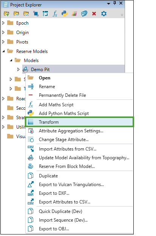Open the Project Explorer panel options dropdown
The height and width of the screenshot is (236, 156).
pyautogui.click(x=108, y=3)
